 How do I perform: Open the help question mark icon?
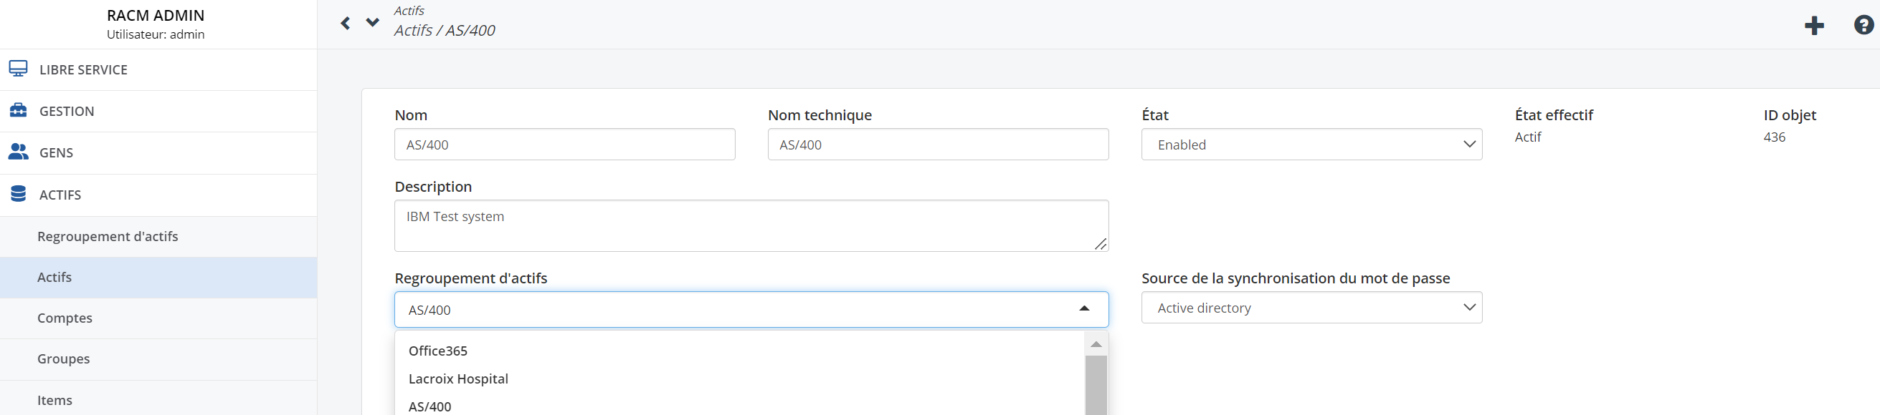[1864, 26]
